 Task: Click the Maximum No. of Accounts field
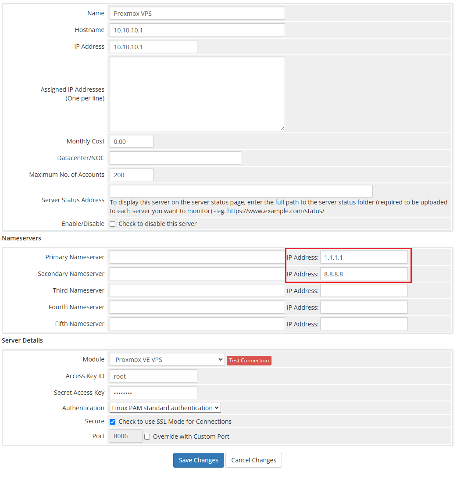coord(132,175)
